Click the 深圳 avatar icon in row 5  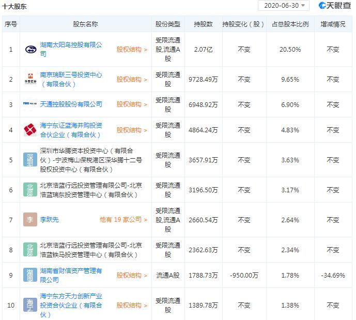[30, 160]
